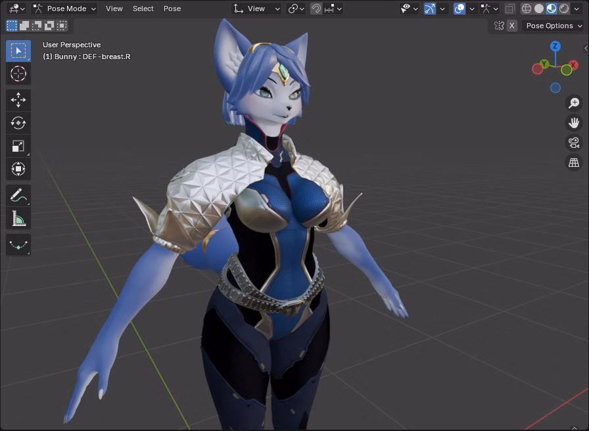Open the viewport shading options dropdown
This screenshot has width=589, height=431.
coord(577,9)
